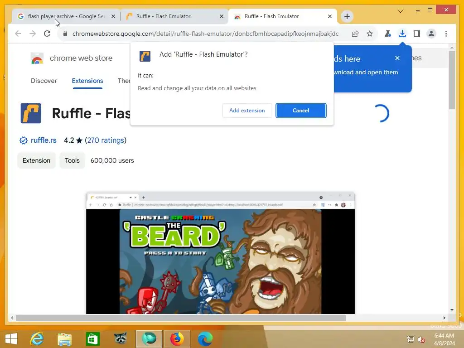Open the taskbar clock and date
This screenshot has width=464, height=348.
(444, 339)
